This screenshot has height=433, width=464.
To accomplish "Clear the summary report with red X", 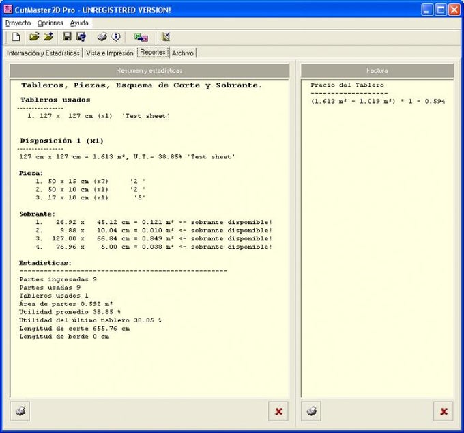I will point(278,411).
